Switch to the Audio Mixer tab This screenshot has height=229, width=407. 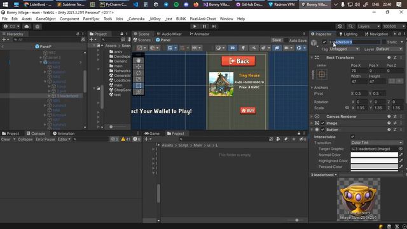pos(169,34)
